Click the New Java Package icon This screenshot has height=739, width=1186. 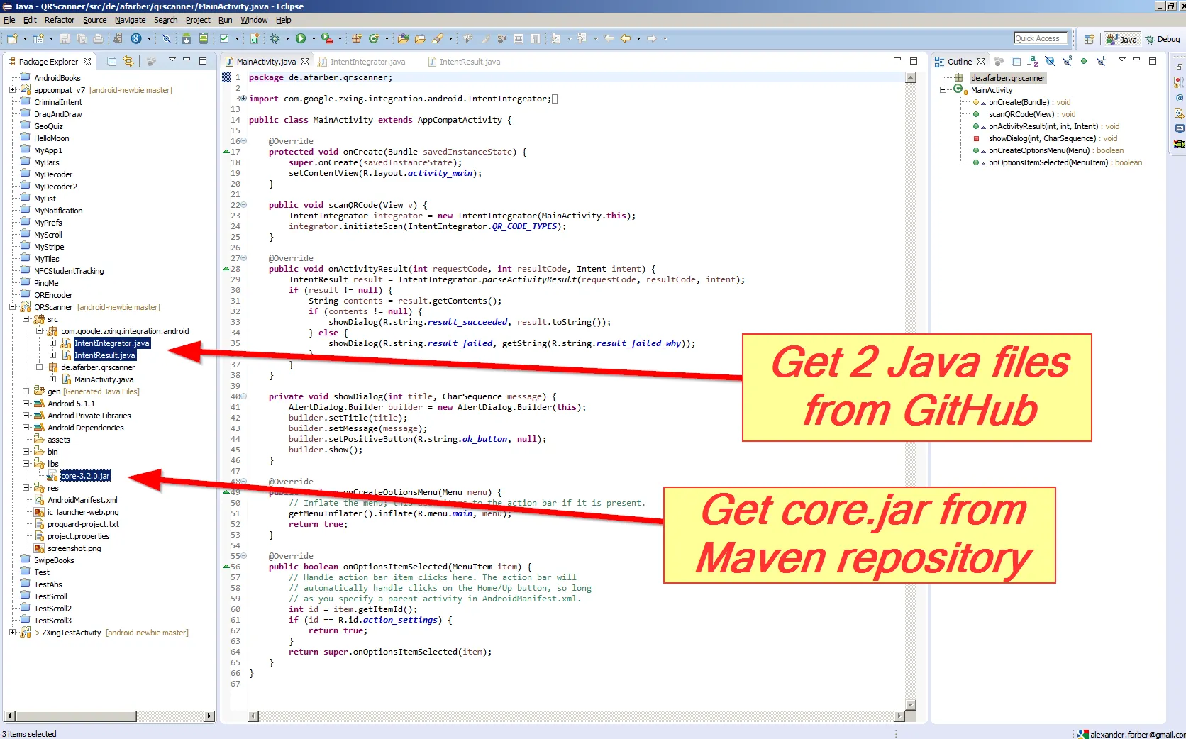[357, 38]
